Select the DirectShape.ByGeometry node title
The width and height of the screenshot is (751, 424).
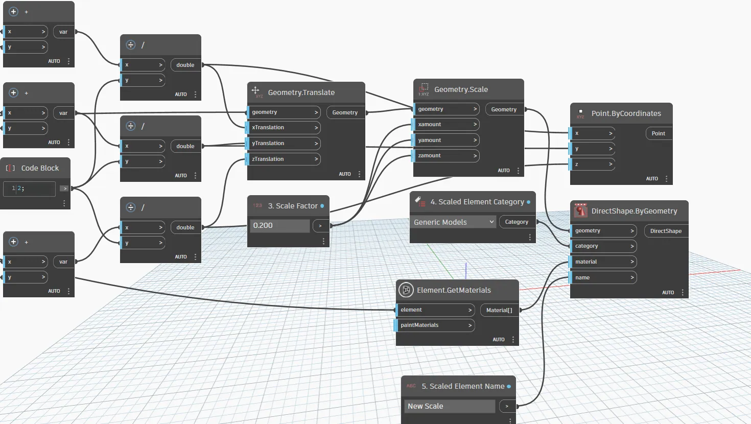(x=635, y=211)
